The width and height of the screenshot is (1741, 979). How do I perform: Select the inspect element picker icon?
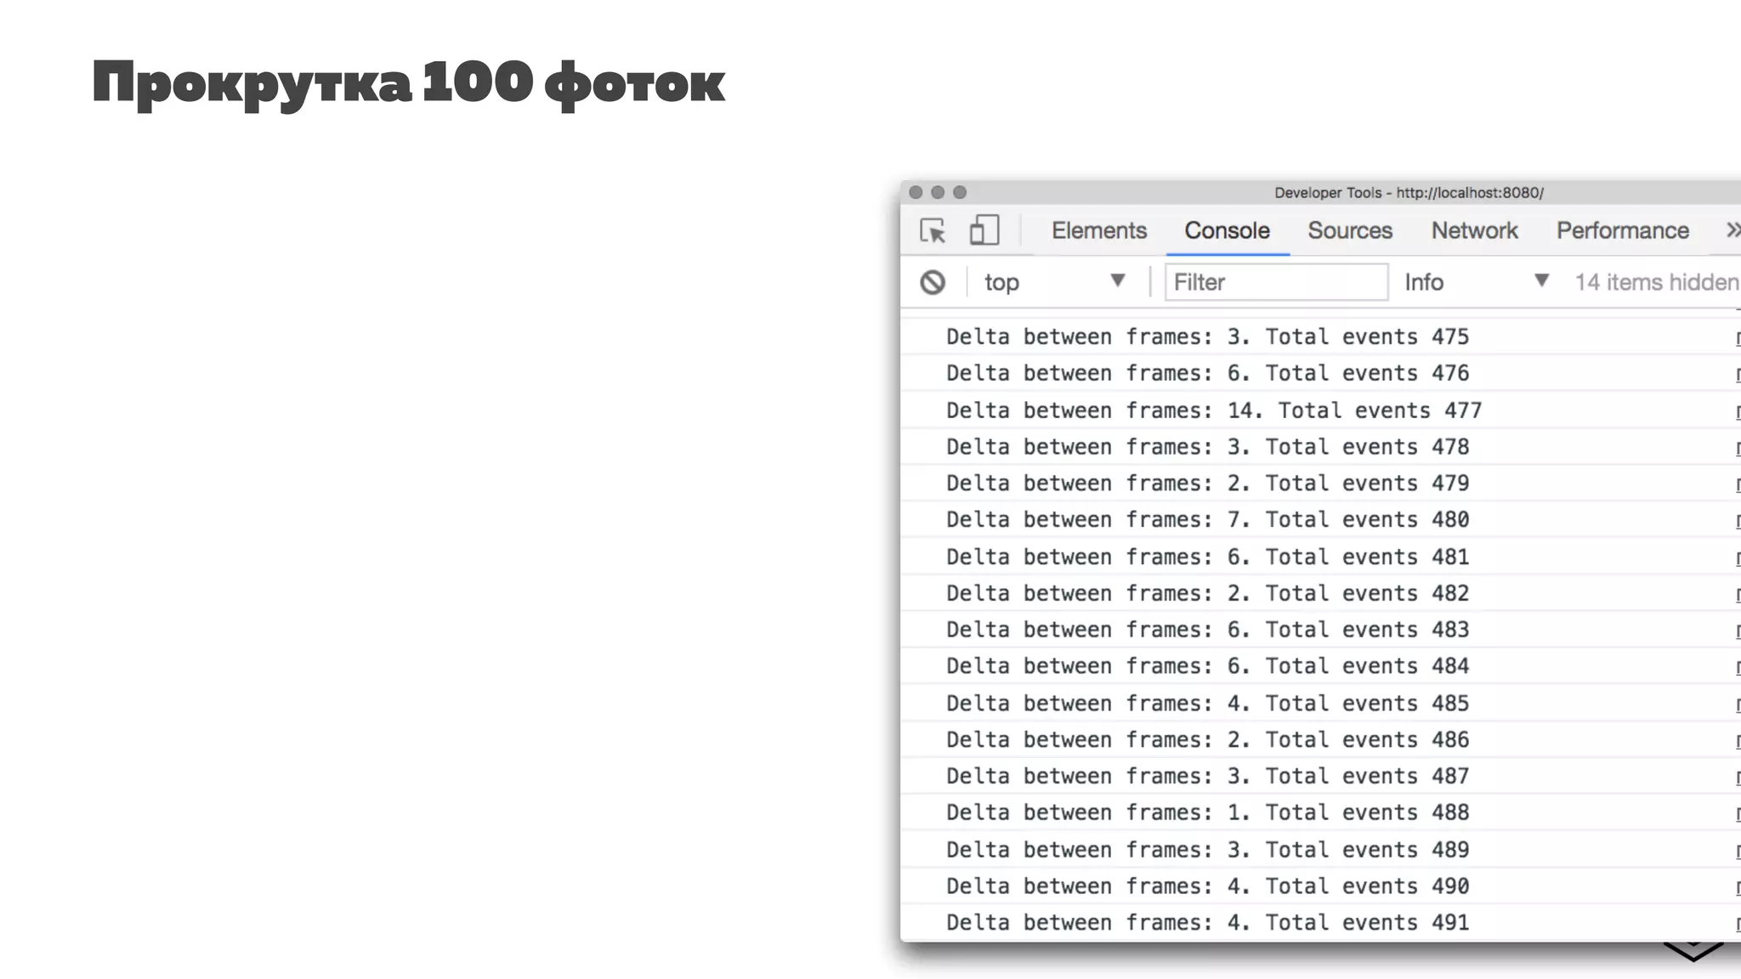coord(933,230)
